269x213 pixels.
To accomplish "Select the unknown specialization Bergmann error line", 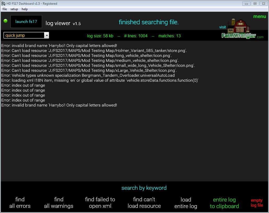I will [x=88, y=75].
